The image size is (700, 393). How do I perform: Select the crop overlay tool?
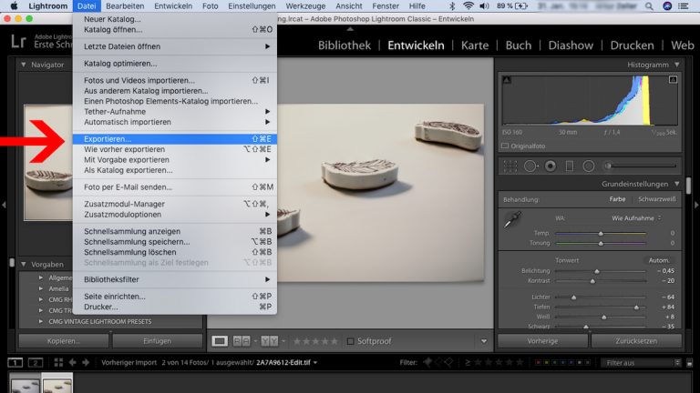pyautogui.click(x=510, y=166)
